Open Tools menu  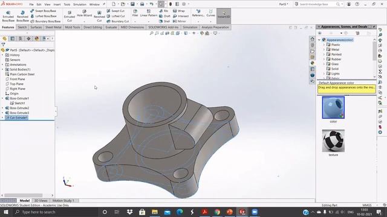(x=67, y=4)
